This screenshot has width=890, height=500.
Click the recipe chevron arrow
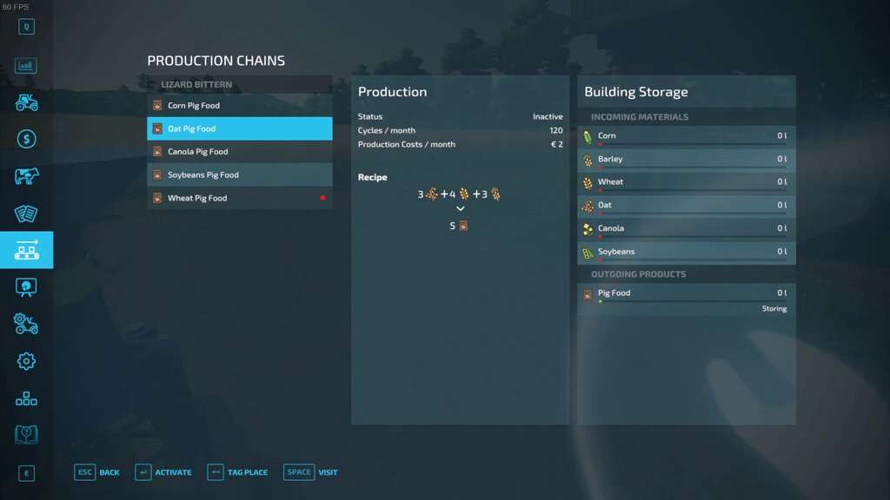[x=461, y=209]
